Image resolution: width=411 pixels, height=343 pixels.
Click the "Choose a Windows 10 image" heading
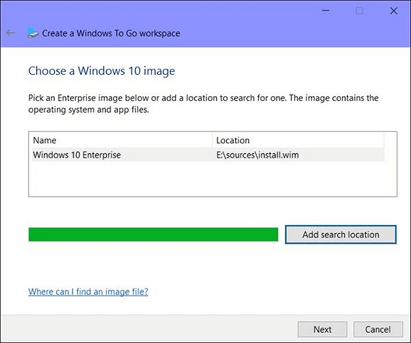(x=101, y=71)
